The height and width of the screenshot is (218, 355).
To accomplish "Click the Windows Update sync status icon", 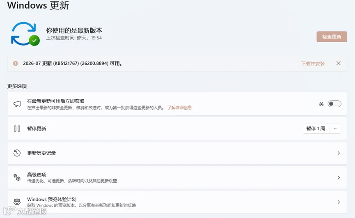I will [25, 34].
